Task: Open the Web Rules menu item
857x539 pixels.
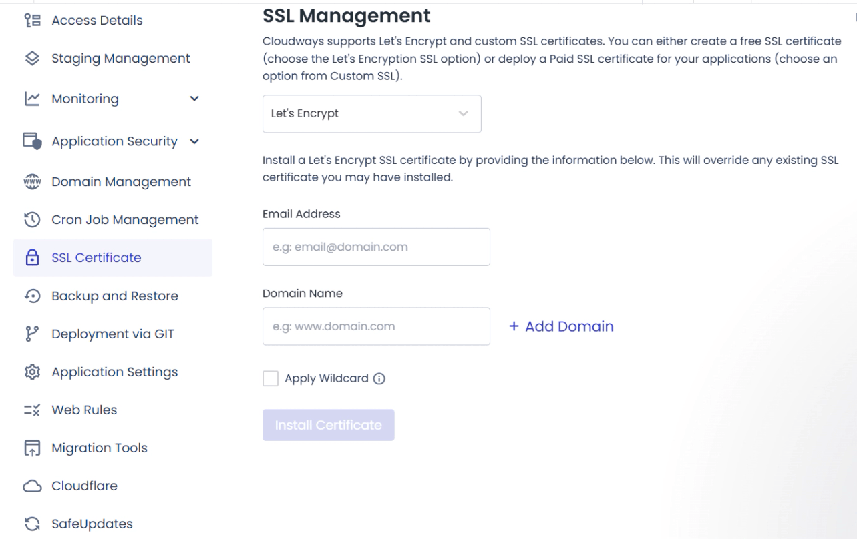Action: (84, 410)
